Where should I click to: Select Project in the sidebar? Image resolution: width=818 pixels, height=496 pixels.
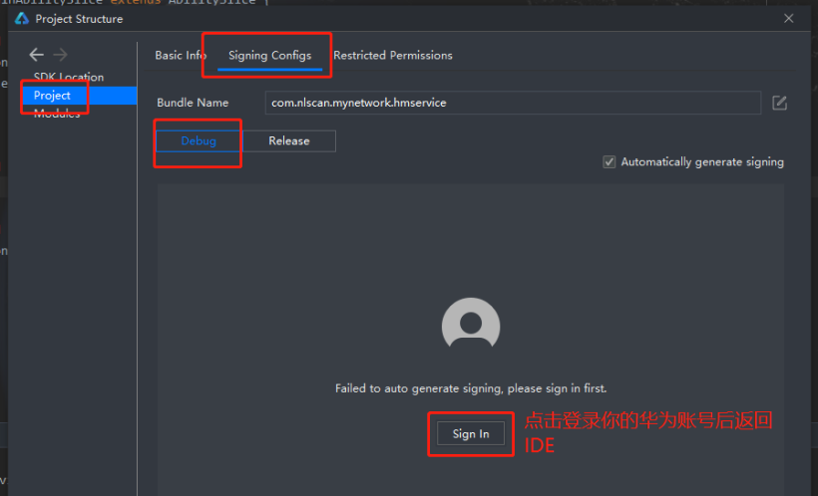[79, 96]
